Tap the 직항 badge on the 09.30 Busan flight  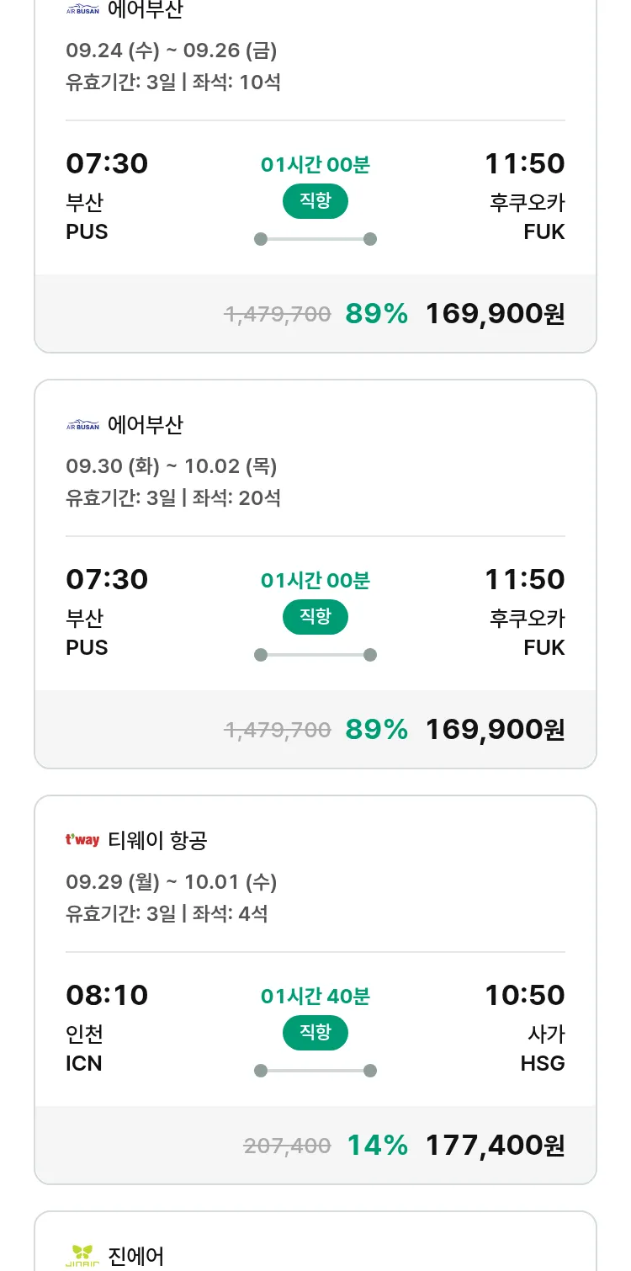pos(315,617)
